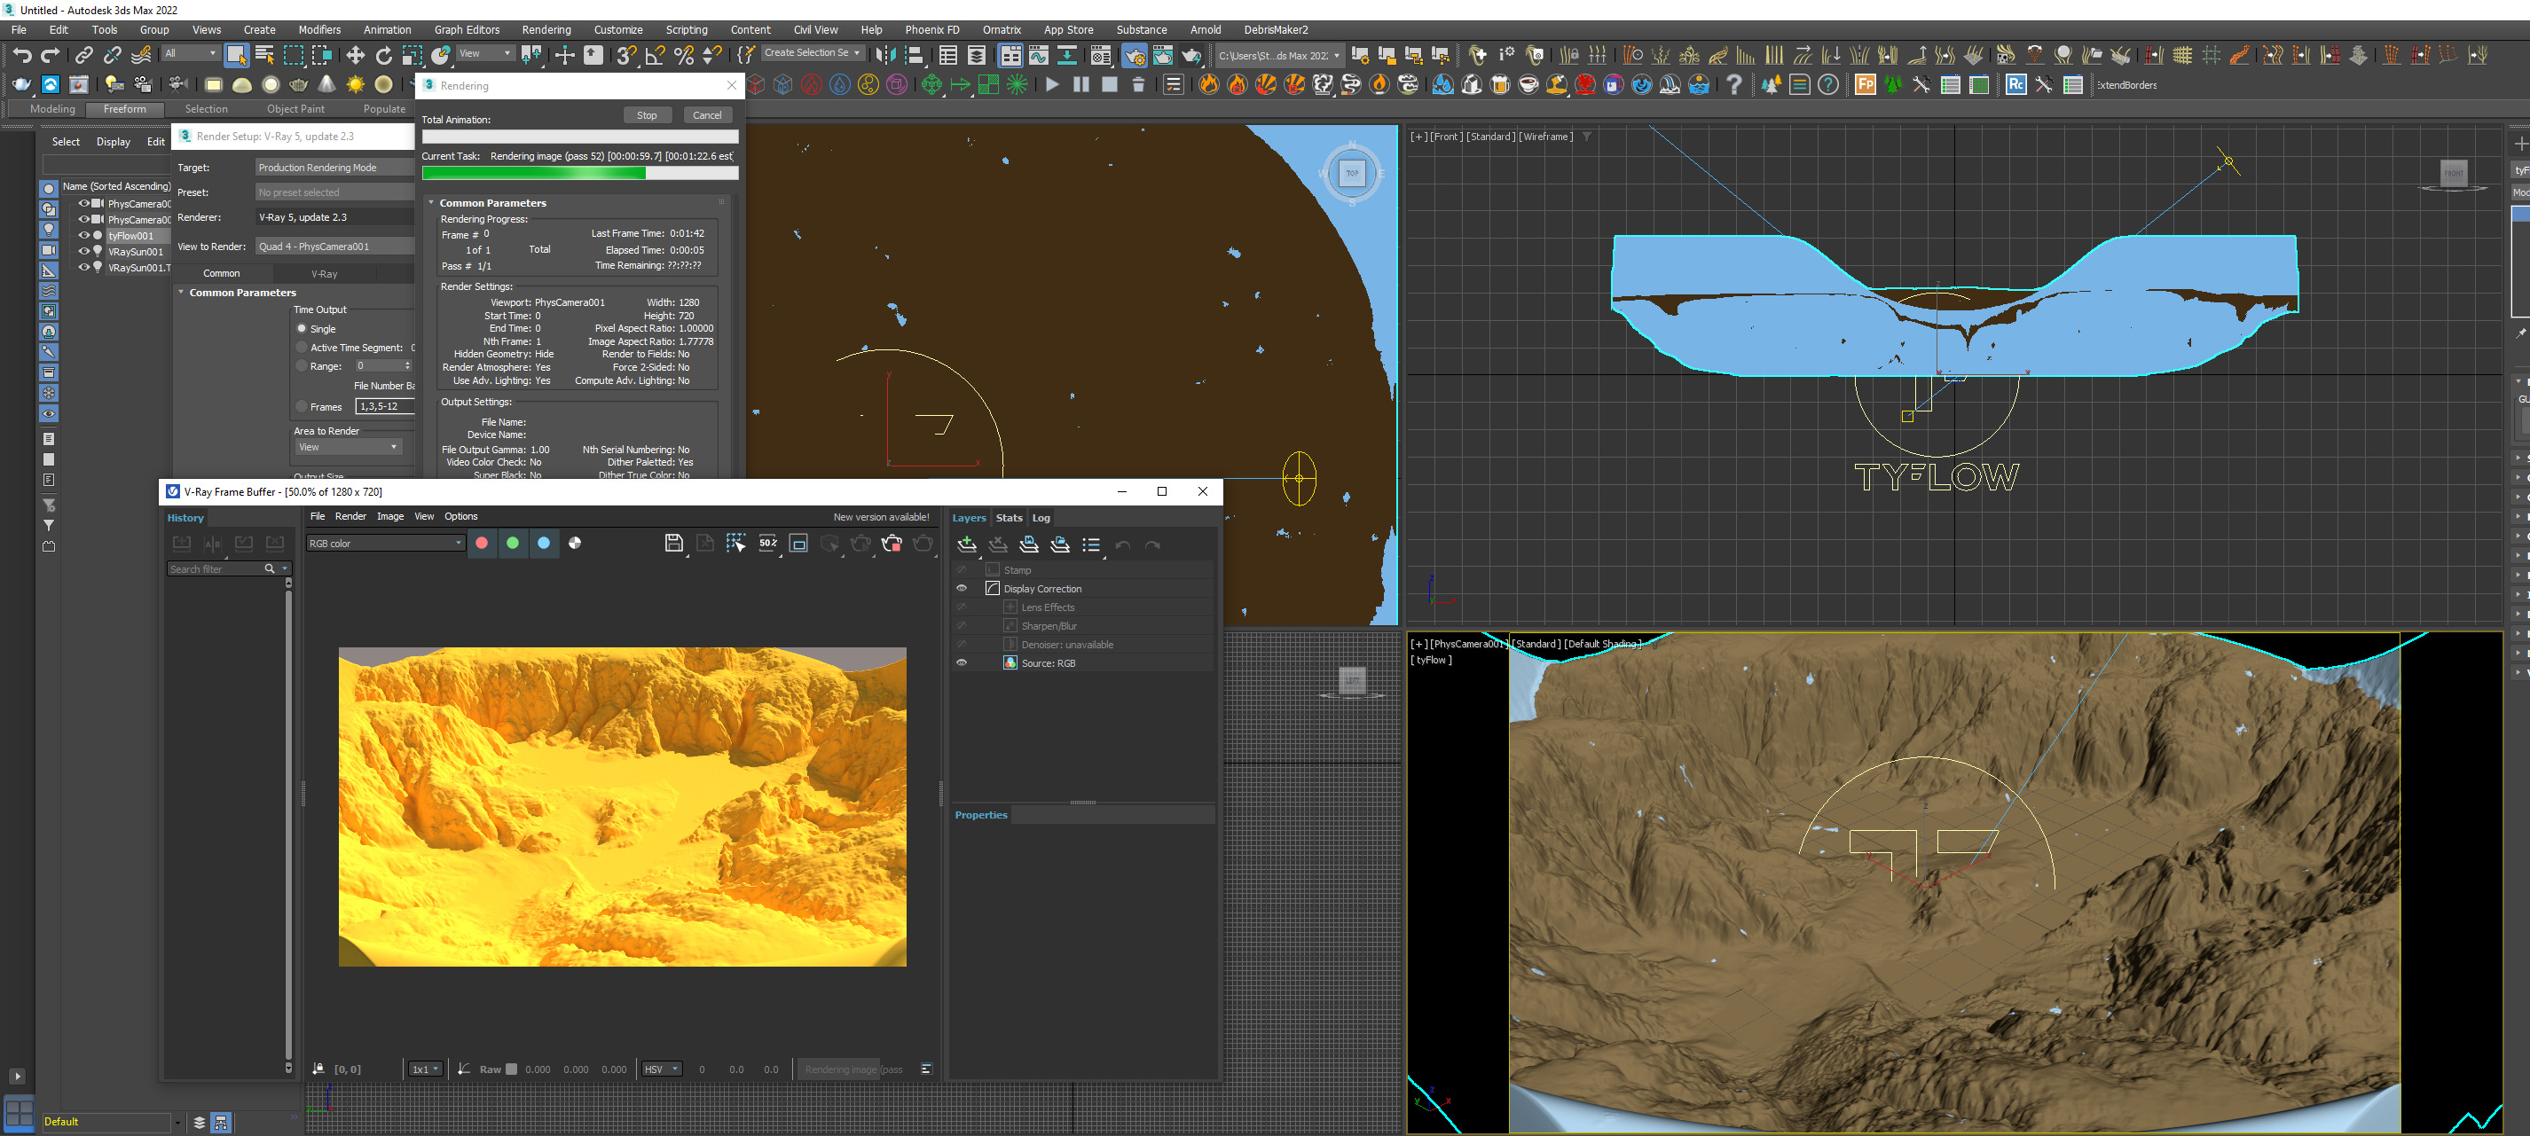This screenshot has width=2530, height=1136.
Task: Open the Phoenix FD menu
Action: pyautogui.click(x=931, y=29)
